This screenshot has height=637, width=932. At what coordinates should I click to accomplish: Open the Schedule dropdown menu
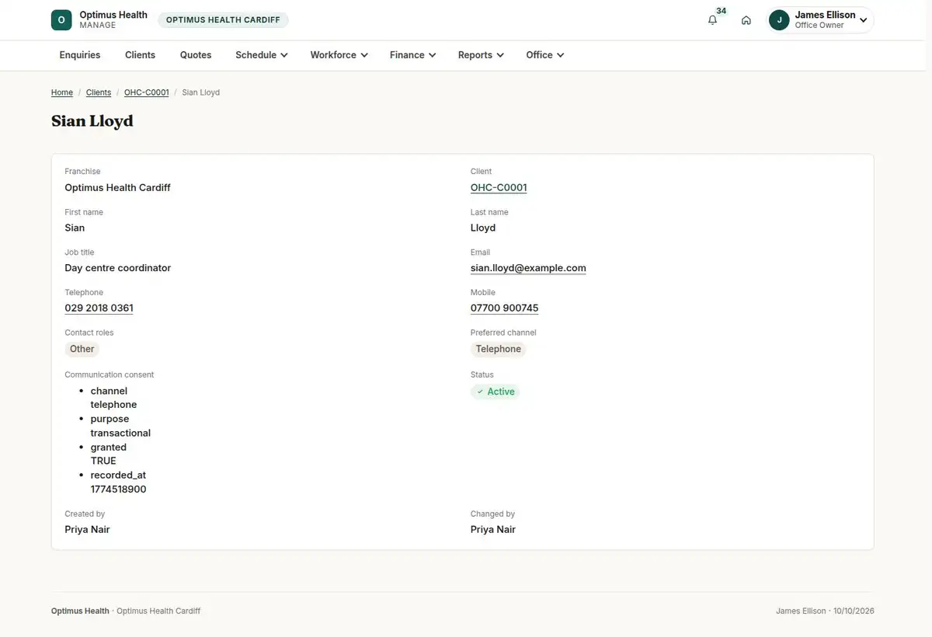point(262,55)
